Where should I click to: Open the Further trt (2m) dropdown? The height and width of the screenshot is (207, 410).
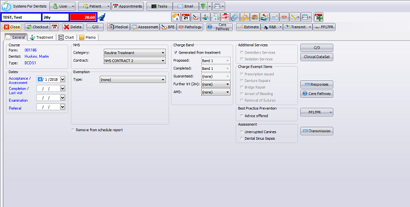216,84
